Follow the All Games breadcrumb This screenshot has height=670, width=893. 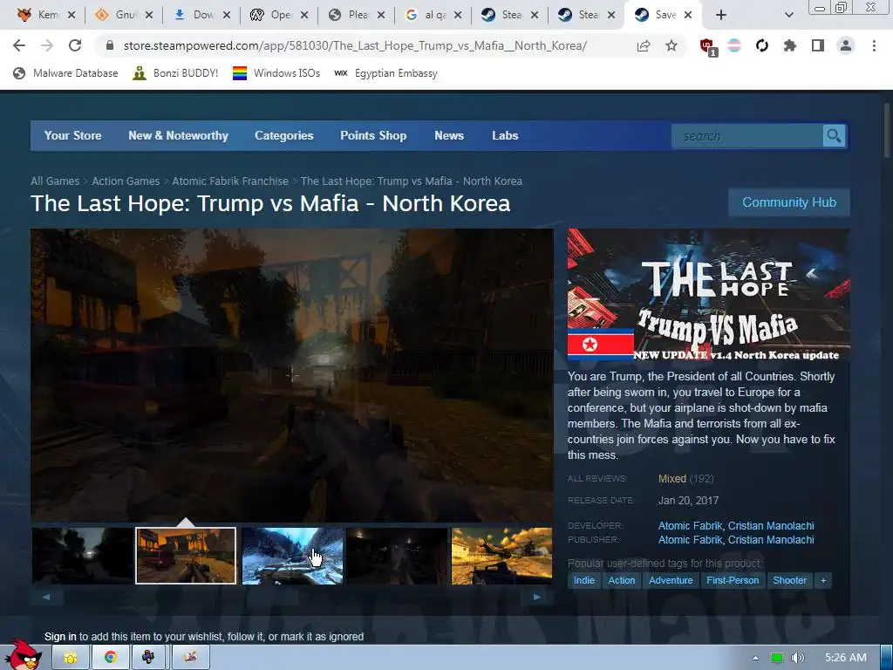coord(55,181)
